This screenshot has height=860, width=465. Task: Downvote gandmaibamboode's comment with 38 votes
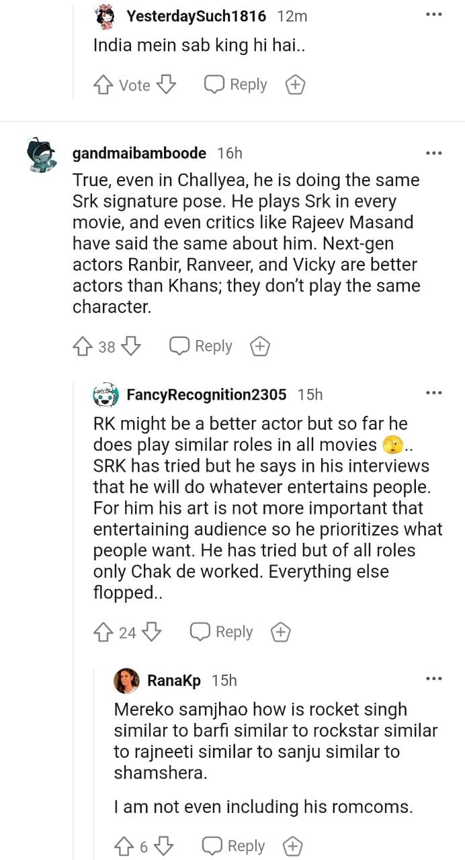tap(131, 346)
